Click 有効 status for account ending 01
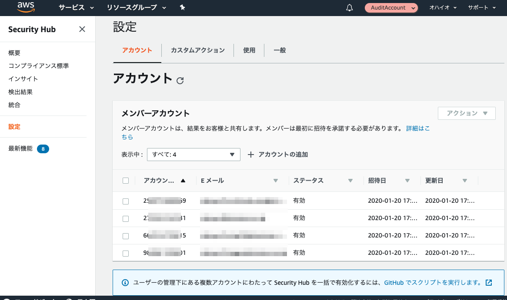This screenshot has height=300, width=507. (299, 253)
